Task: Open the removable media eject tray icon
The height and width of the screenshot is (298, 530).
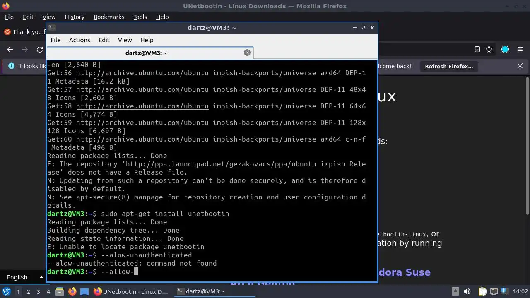Action: click(x=455, y=291)
